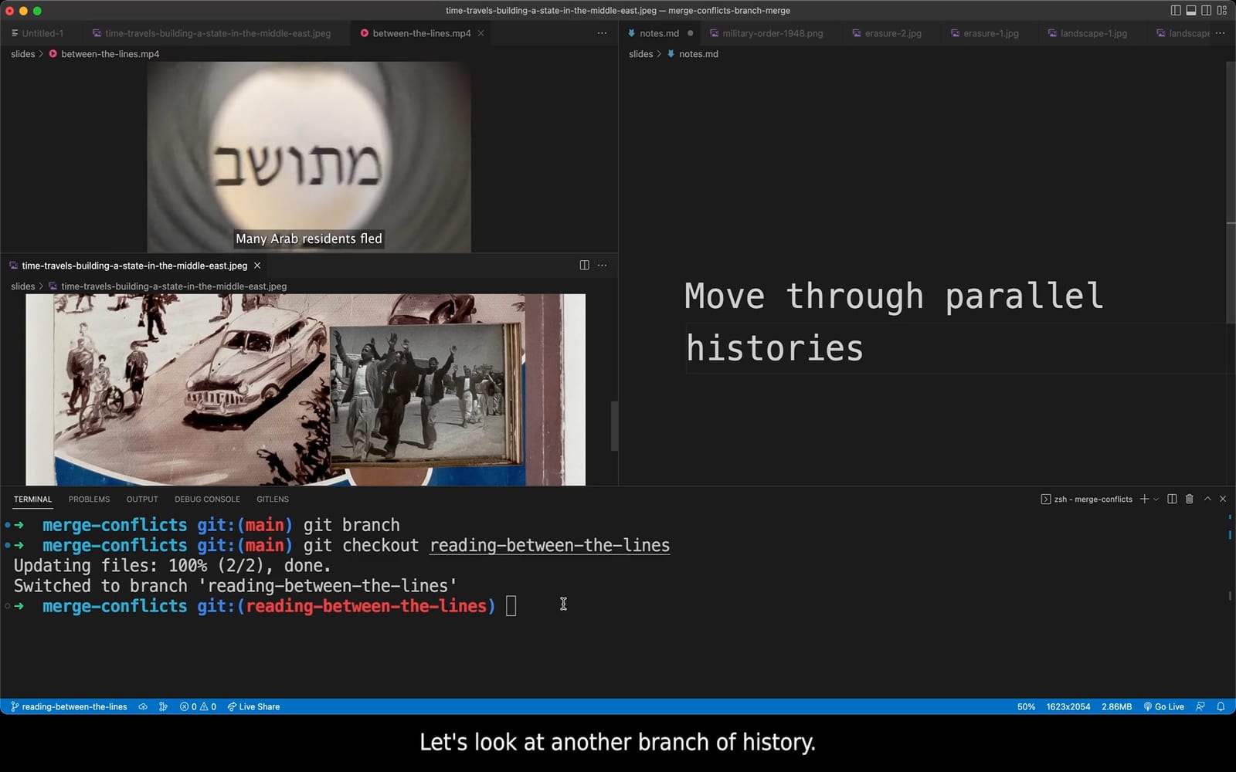Open notifications bell in status bar
The height and width of the screenshot is (772, 1236).
1221,706
